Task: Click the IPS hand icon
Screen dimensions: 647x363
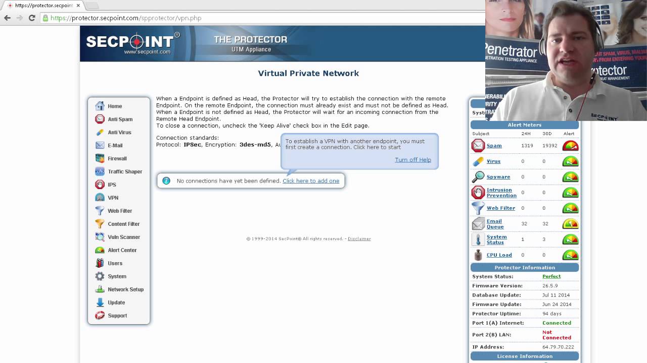Action: [100, 185]
